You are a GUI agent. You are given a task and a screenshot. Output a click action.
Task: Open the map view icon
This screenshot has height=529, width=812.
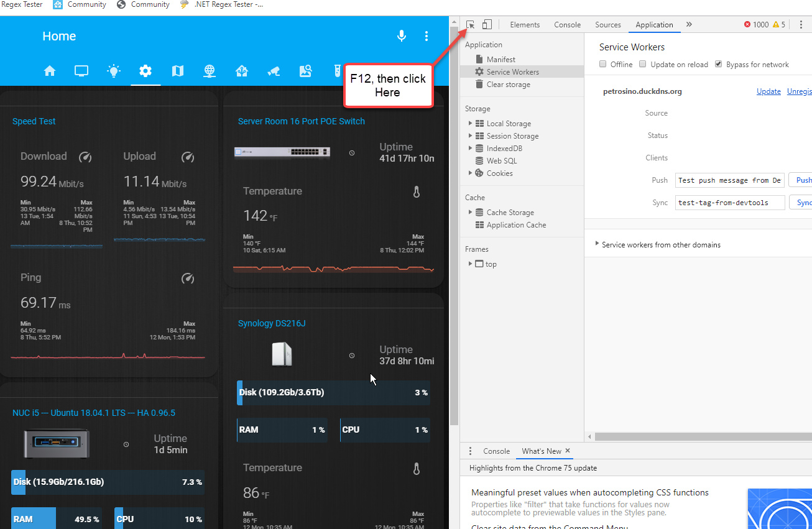tap(178, 71)
